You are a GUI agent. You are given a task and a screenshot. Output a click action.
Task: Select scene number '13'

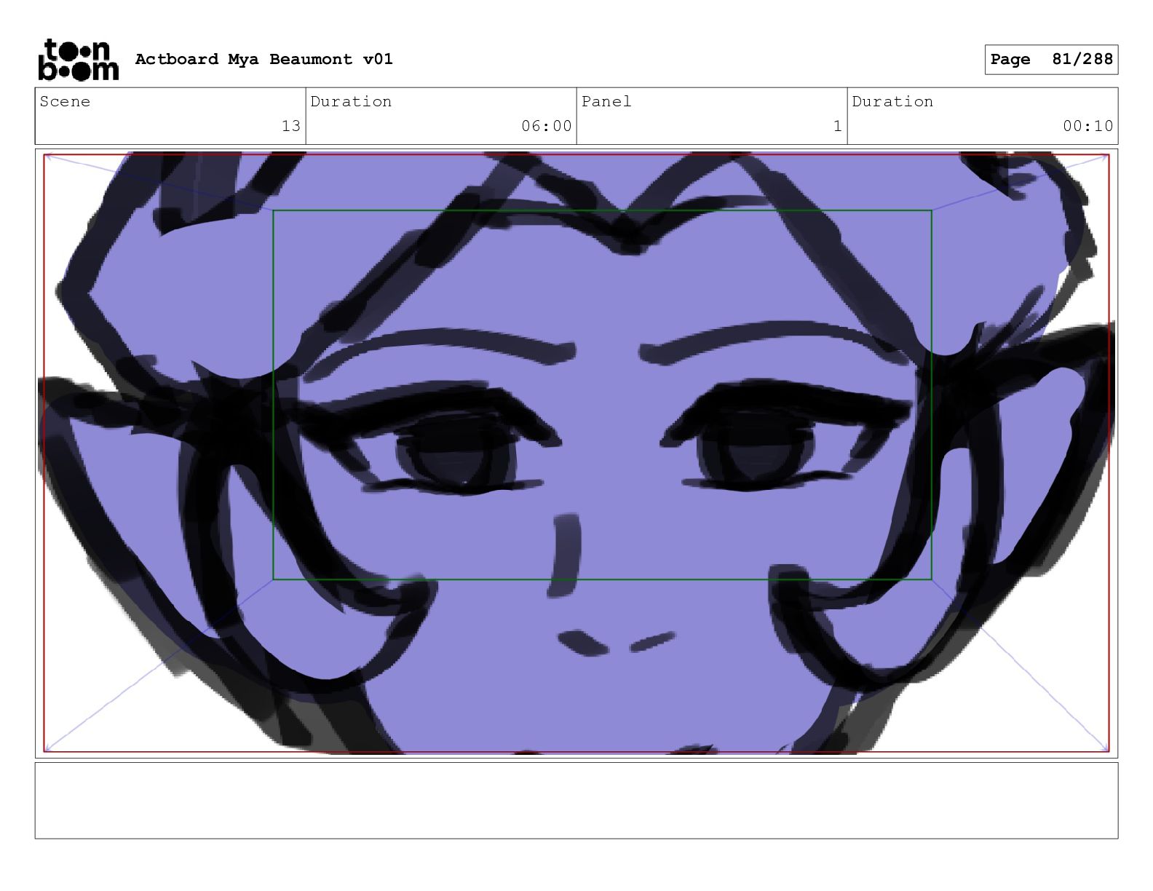291,126
